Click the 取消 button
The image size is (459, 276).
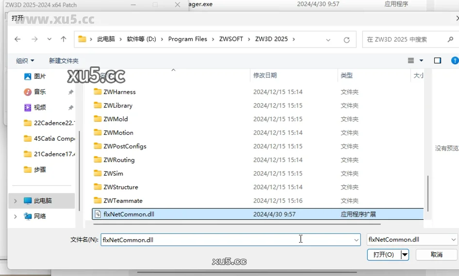pyautogui.click(x=436, y=255)
